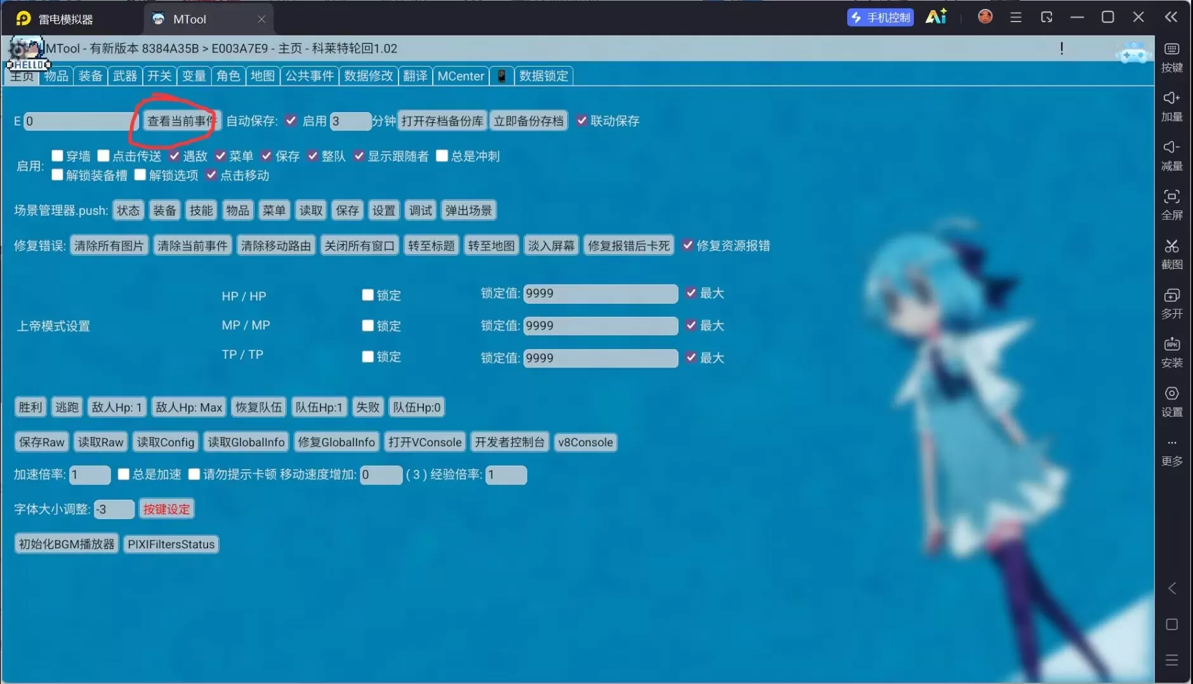Open the AI assistant icon in title bar
1193x684 pixels.
936,17
